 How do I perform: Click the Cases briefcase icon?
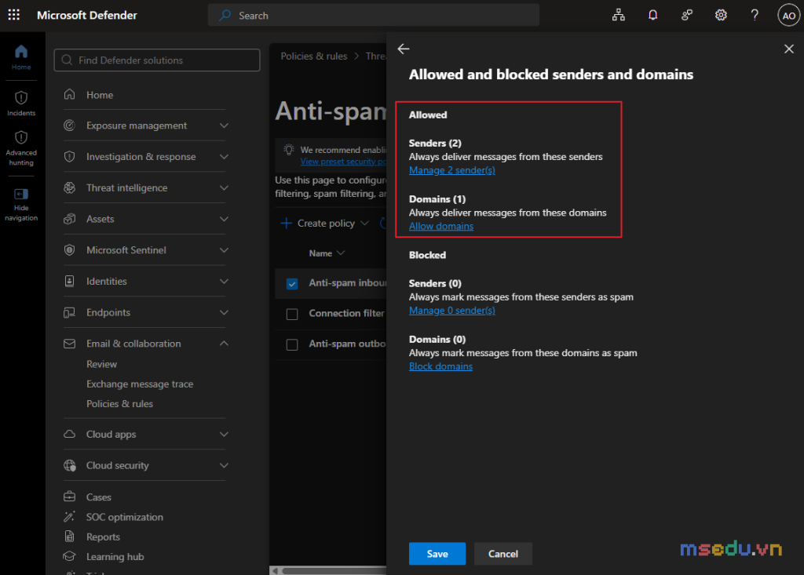pyautogui.click(x=69, y=497)
